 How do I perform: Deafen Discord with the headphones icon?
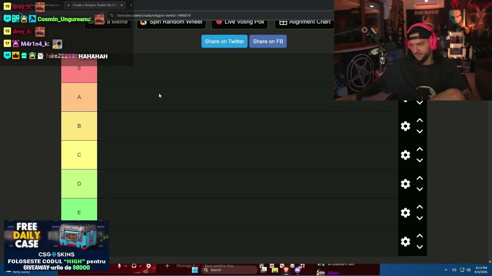tap(134, 266)
